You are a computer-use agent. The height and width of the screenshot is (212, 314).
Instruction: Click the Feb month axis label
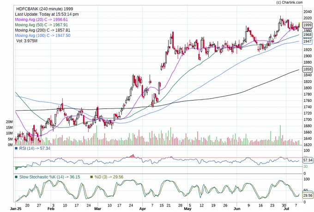(51, 209)
